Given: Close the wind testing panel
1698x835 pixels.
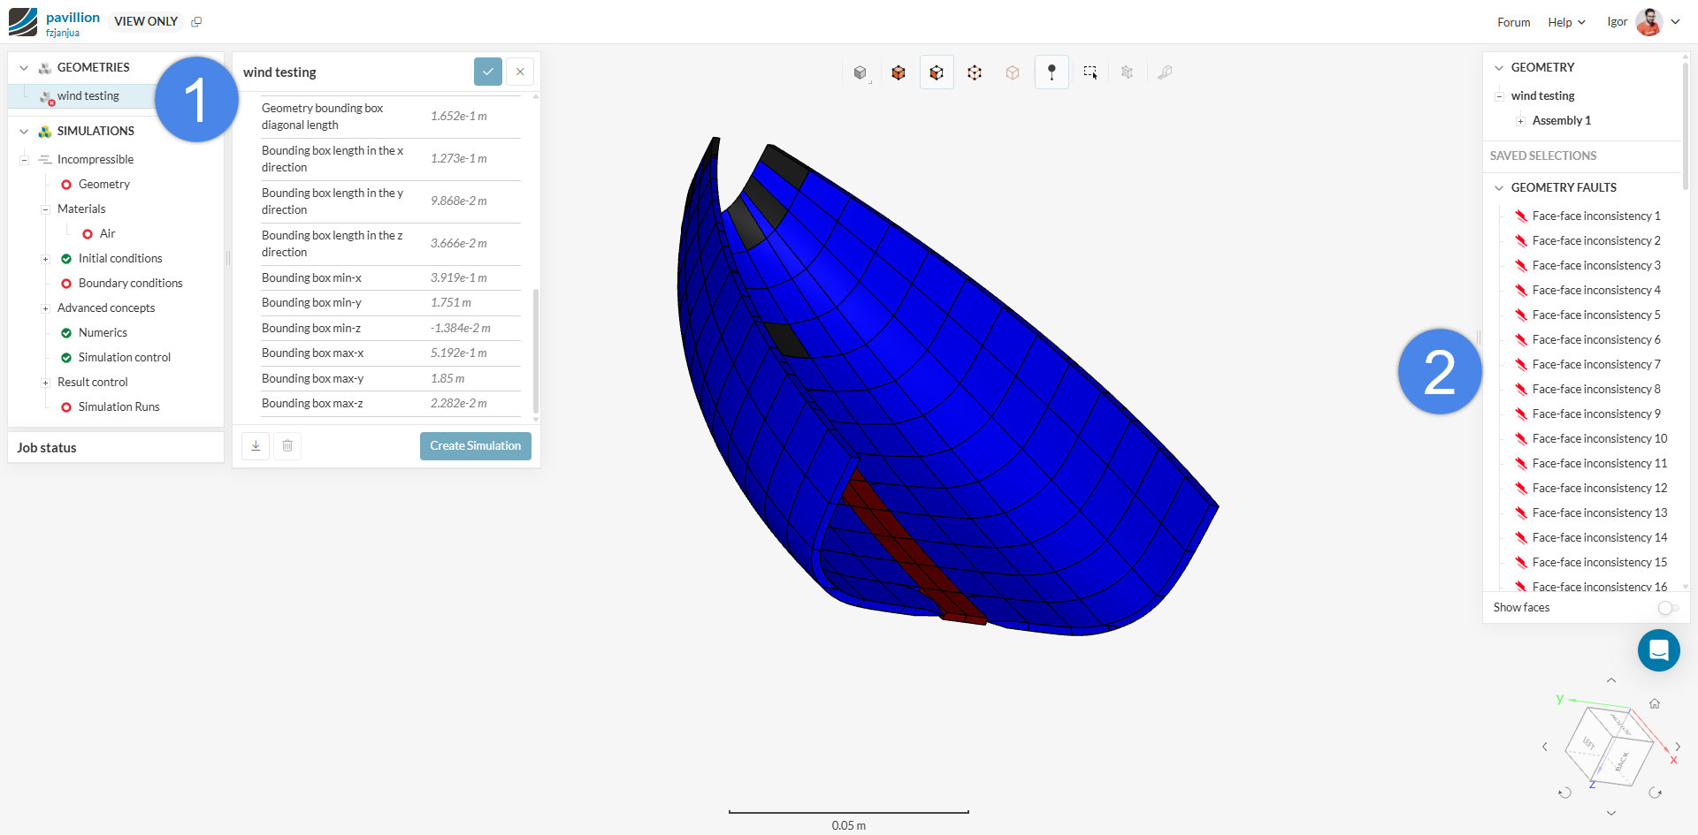Looking at the screenshot, I should tap(520, 72).
